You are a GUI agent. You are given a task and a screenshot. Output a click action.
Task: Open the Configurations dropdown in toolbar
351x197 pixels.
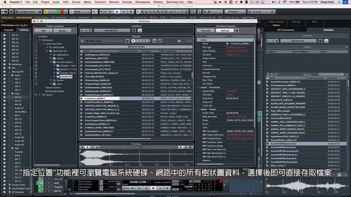click(29, 11)
